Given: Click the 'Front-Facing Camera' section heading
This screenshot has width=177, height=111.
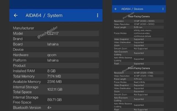Looking at the screenshot, I should (139, 68).
